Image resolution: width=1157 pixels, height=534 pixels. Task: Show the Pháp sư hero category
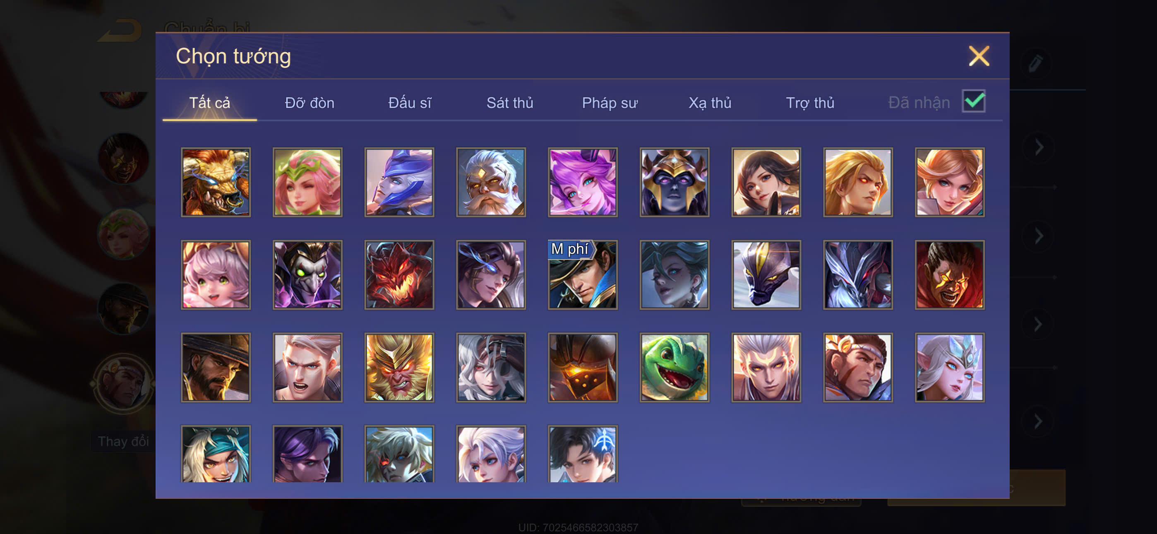click(x=610, y=103)
